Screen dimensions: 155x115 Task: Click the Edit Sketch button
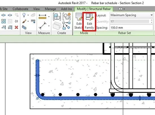pyautogui.click(x=79, y=21)
